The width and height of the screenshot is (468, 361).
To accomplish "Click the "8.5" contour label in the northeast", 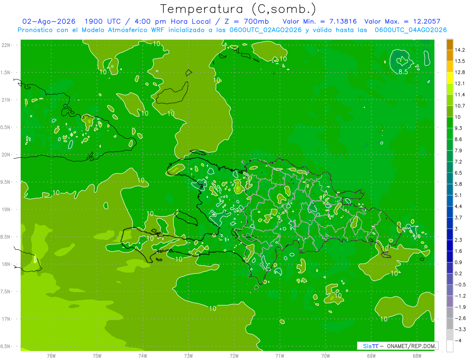I will [x=403, y=72].
